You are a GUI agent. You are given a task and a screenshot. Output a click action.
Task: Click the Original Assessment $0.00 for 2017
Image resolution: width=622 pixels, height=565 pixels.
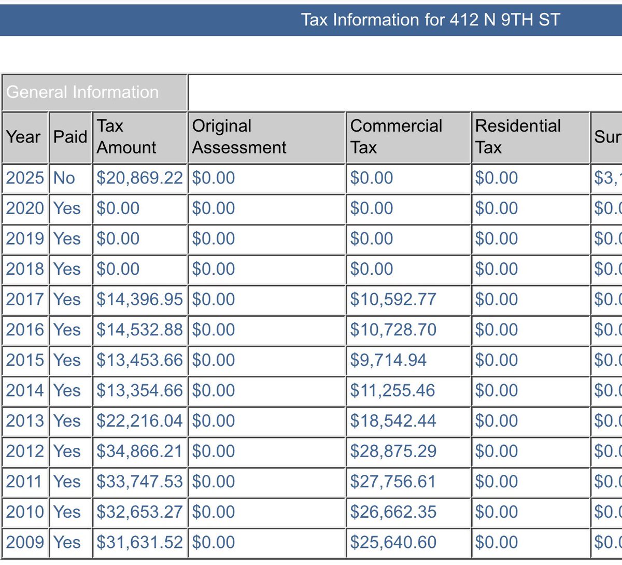pos(214,299)
